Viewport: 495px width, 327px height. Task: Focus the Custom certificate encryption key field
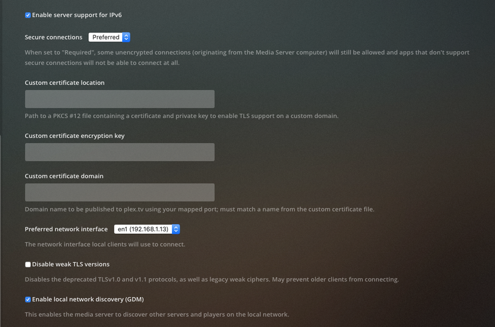(119, 152)
